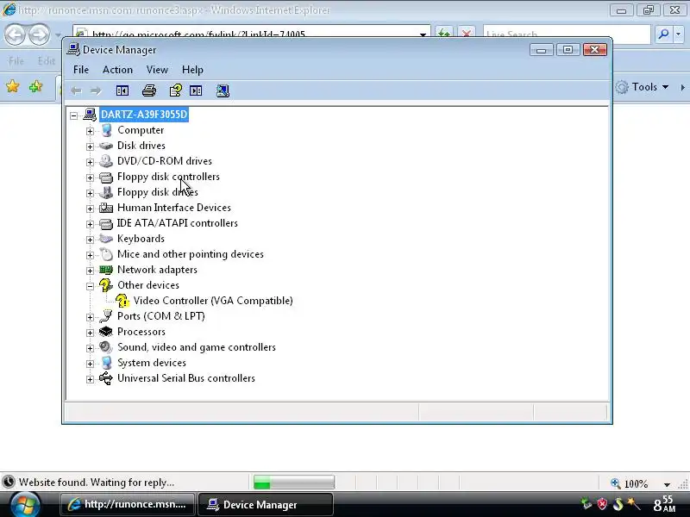Select the Processors chip icon

(x=106, y=332)
